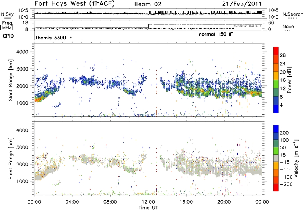Click the '28' Power scale value
This screenshot has width=303, height=210.
(x=283, y=55)
